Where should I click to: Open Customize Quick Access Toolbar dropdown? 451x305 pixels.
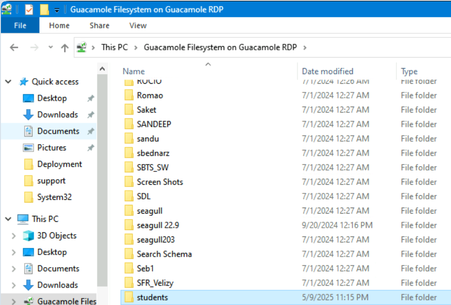(x=57, y=10)
